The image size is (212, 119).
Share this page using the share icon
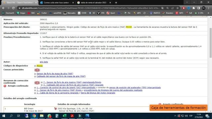point(173,8)
